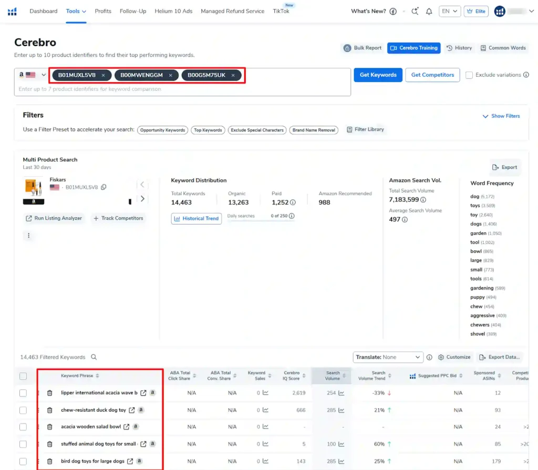
Task: Click the account avatar icon
Action: click(500, 12)
